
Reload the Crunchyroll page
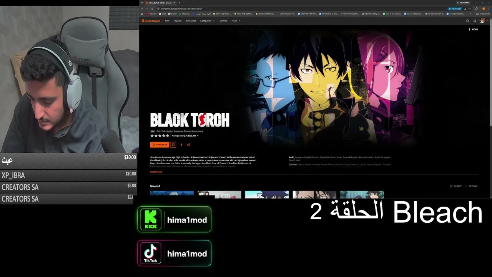tap(152, 8)
